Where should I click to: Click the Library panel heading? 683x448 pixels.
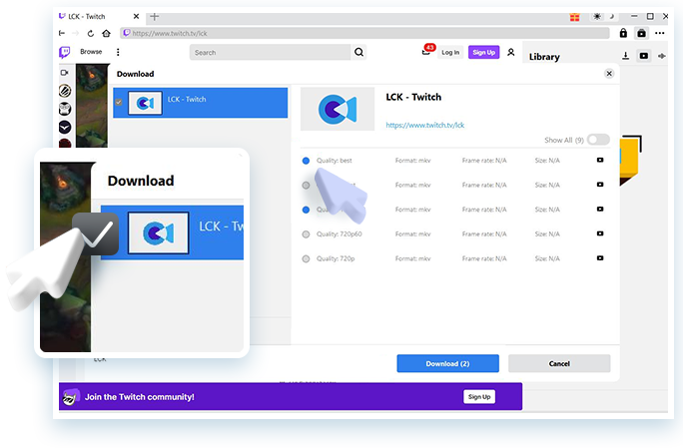click(544, 57)
